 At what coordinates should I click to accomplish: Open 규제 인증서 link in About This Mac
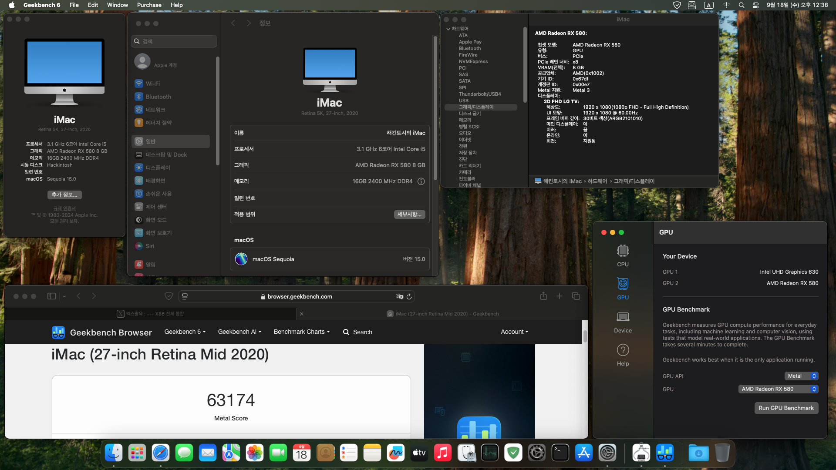coord(64,208)
